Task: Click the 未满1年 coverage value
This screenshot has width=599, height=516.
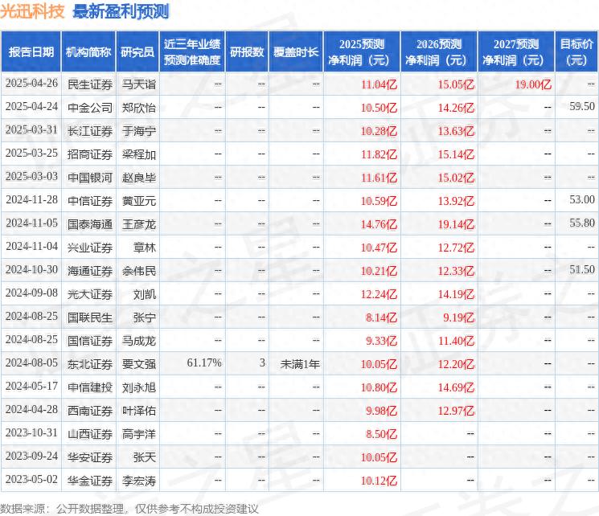Action: tap(300, 363)
